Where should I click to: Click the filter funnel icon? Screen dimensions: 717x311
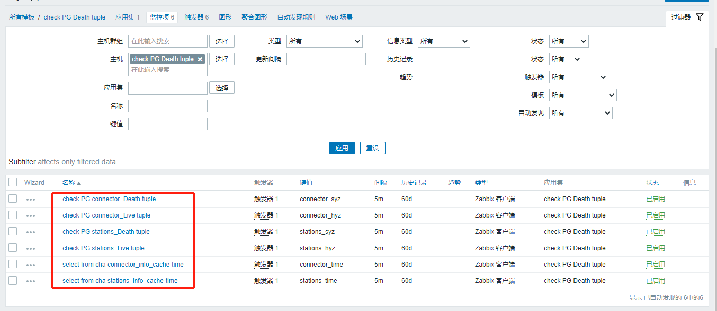pos(700,17)
